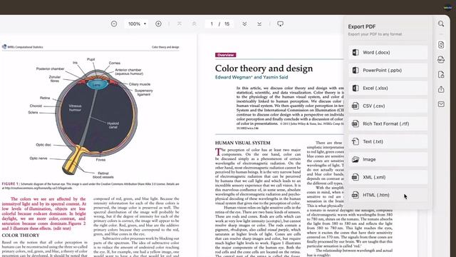Open the search magnifier in sidebar
This screenshot has width=456, height=257.
(x=441, y=24)
